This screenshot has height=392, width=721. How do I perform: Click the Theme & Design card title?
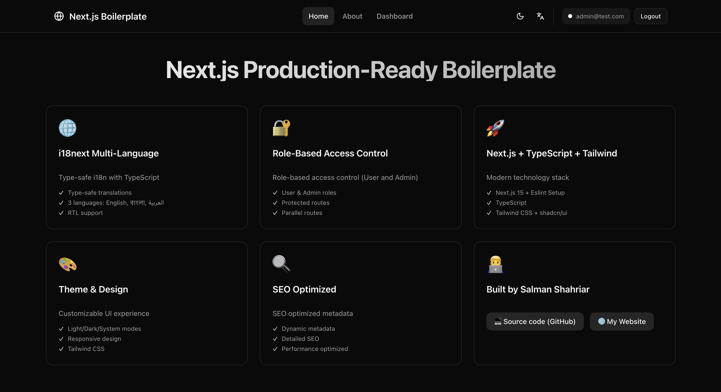tap(93, 289)
